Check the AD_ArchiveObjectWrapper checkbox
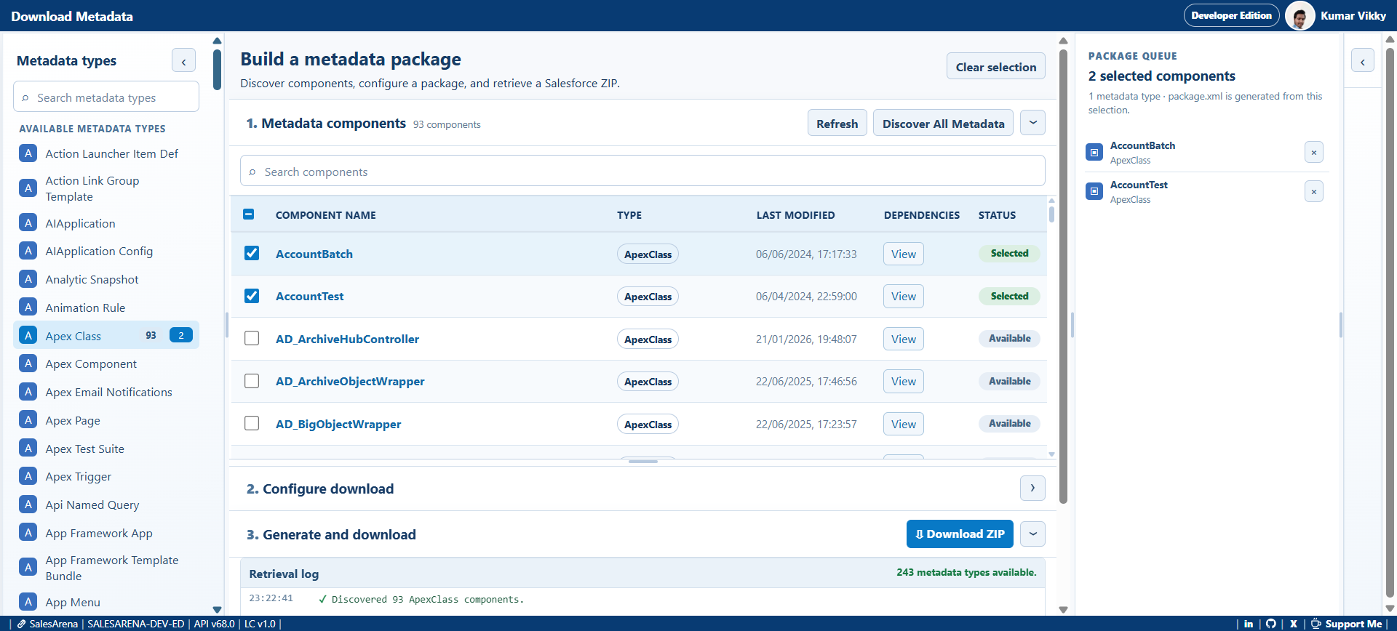This screenshot has height=631, width=1397. pyautogui.click(x=252, y=381)
